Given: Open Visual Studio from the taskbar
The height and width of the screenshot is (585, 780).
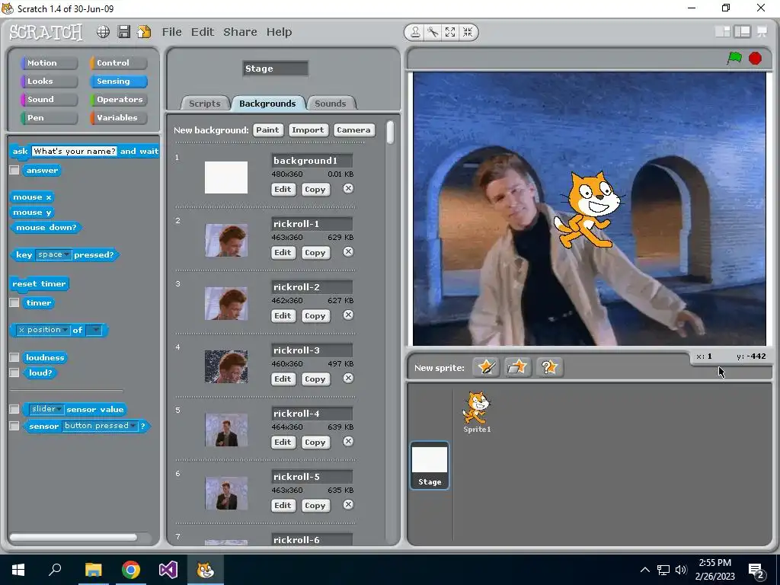Looking at the screenshot, I should tap(168, 570).
